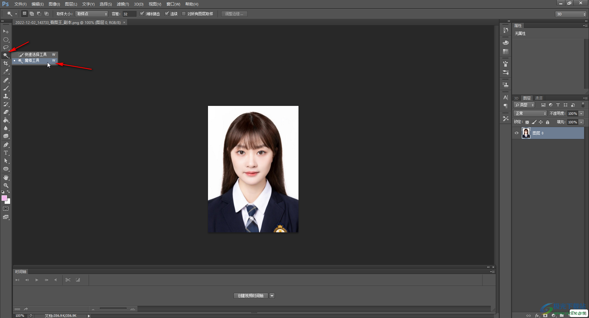This screenshot has width=589, height=318.
Task: Uncheck the 连续 contiguous checkbox
Action: click(x=167, y=14)
